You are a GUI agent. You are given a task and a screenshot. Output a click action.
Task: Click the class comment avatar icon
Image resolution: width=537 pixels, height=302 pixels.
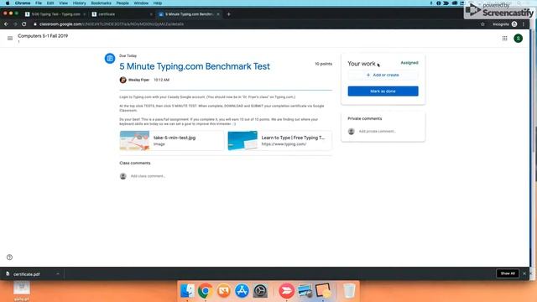pos(123,176)
